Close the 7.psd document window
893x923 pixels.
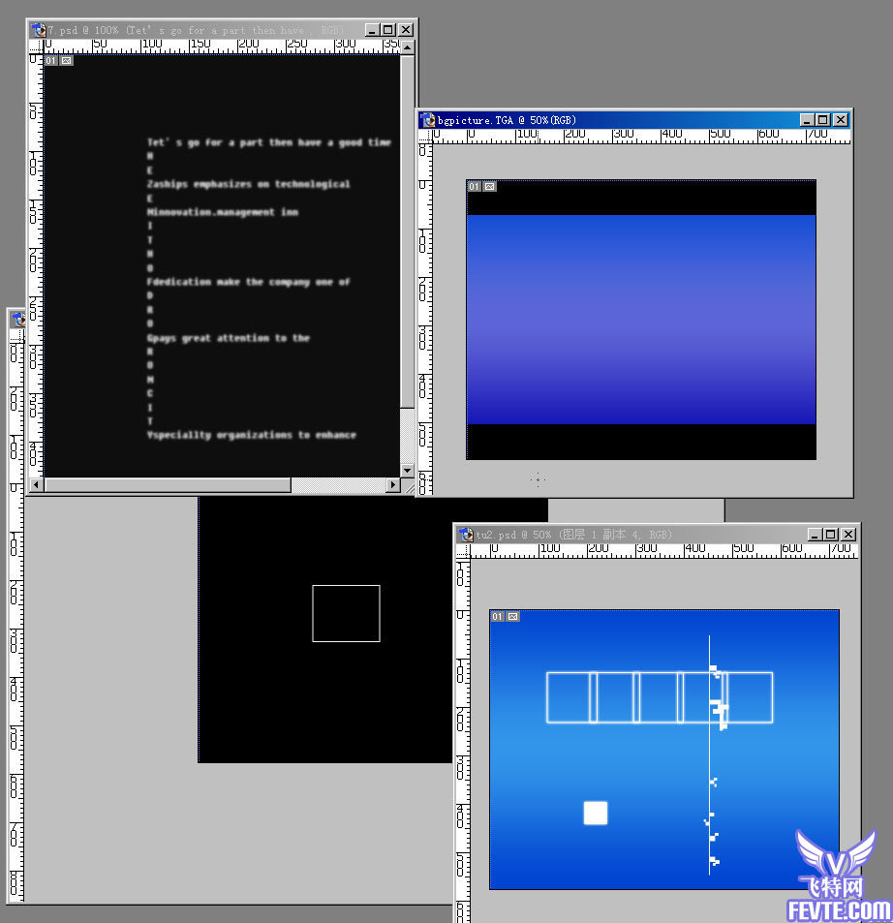406,30
